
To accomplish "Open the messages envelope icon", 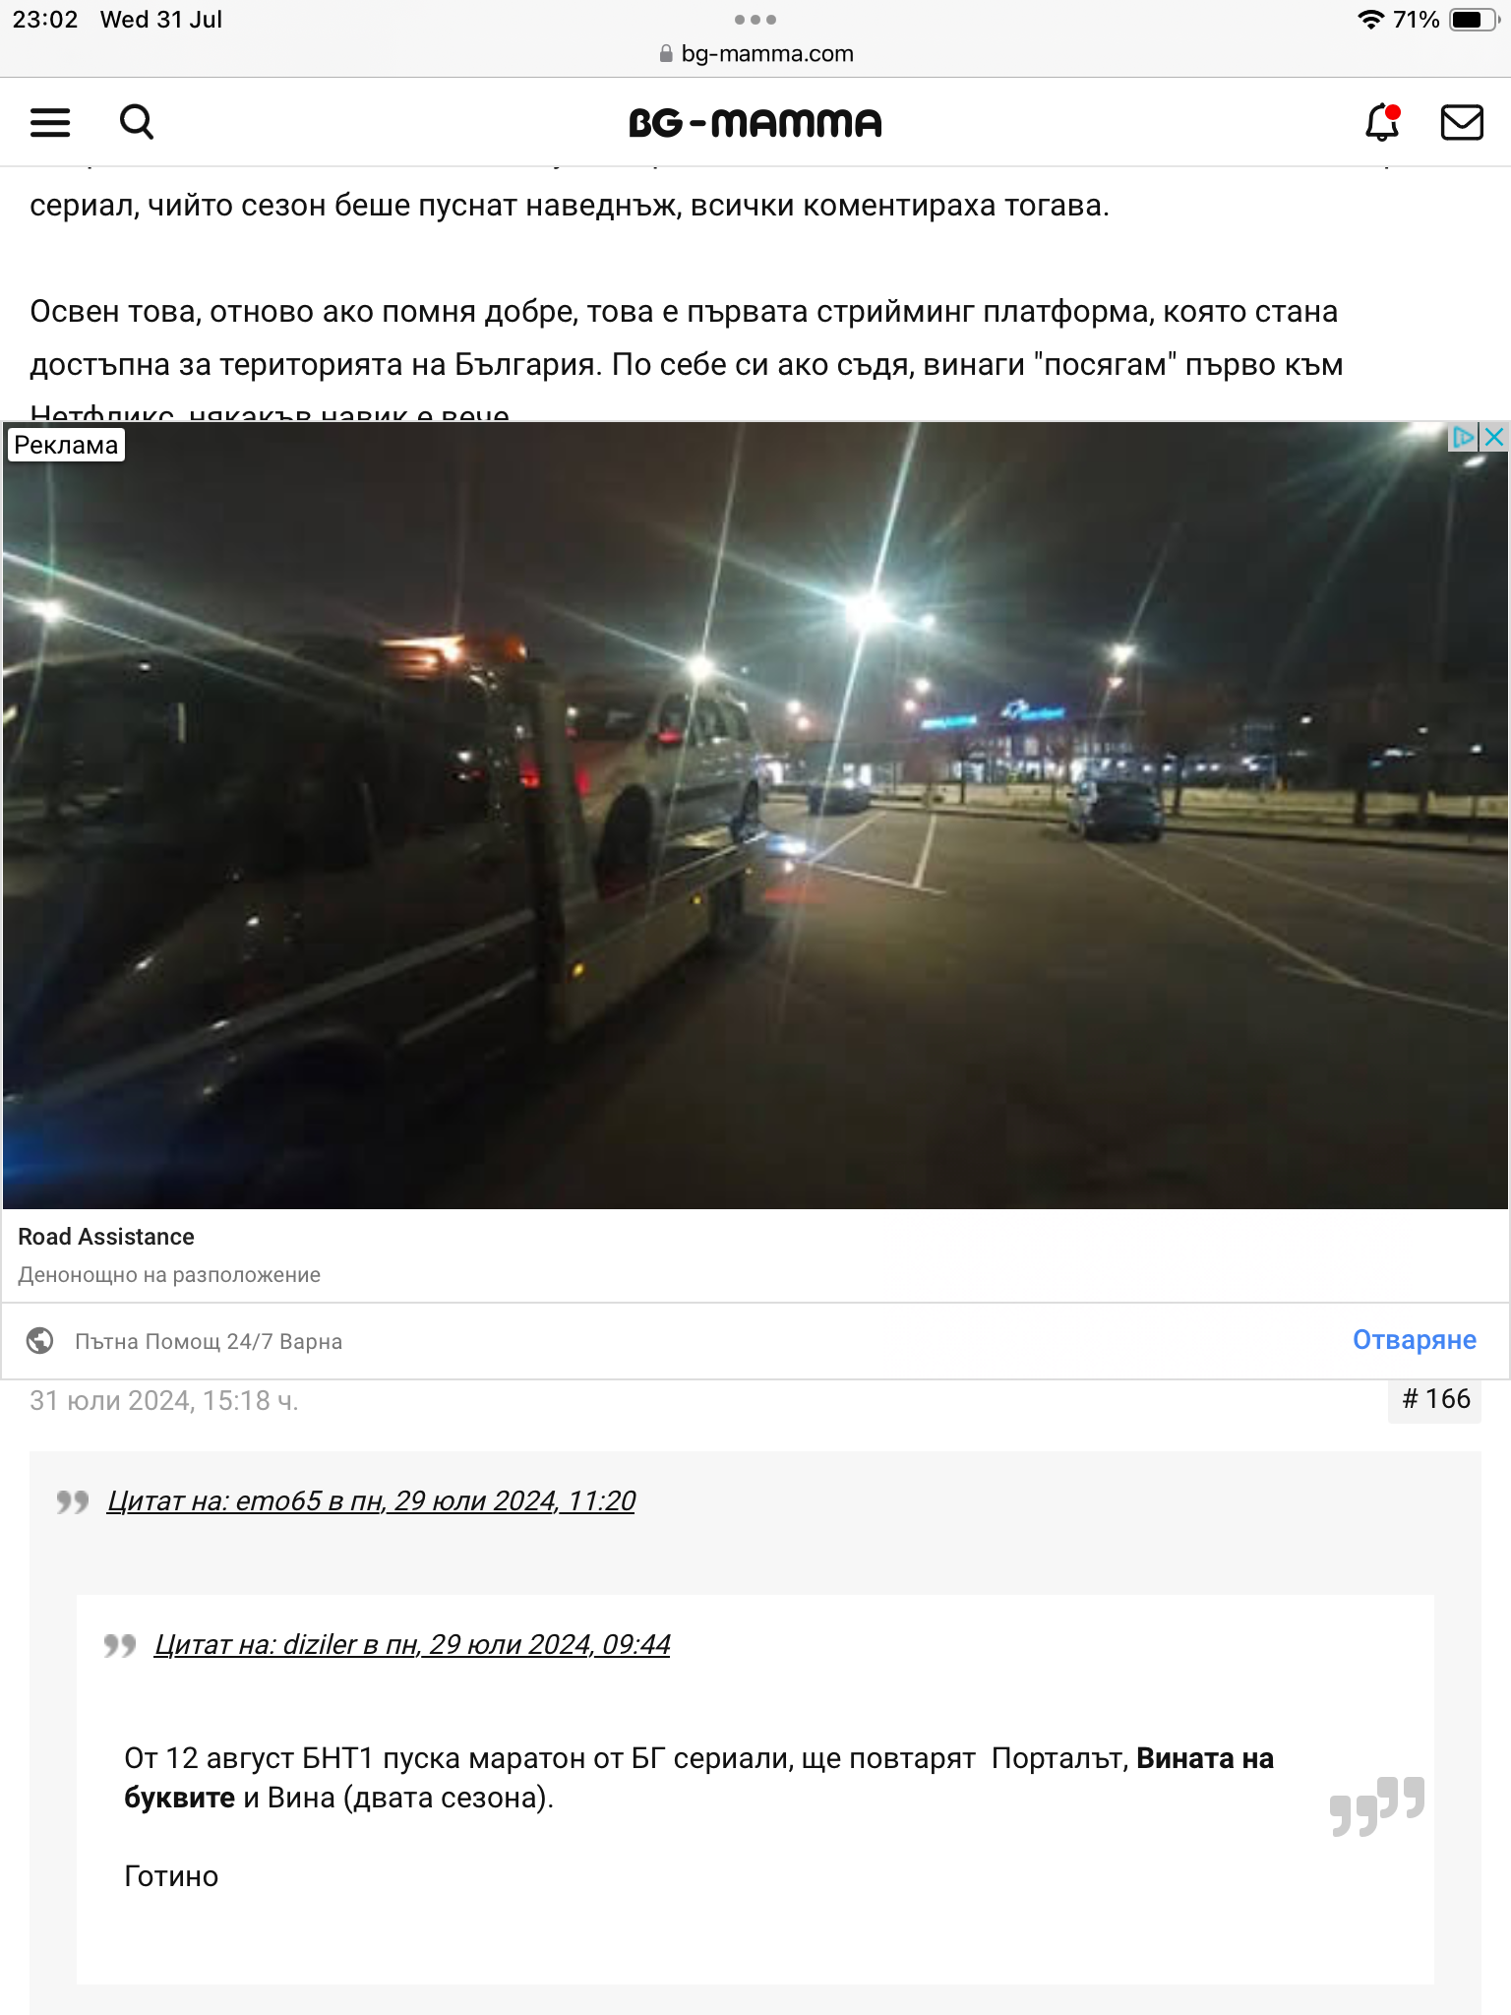I will point(1462,123).
